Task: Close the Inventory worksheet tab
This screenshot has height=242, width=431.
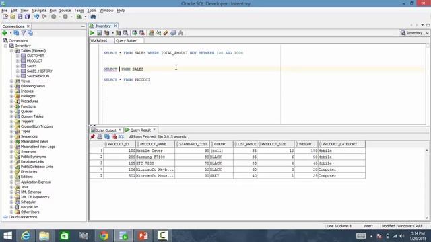Action: point(116,26)
